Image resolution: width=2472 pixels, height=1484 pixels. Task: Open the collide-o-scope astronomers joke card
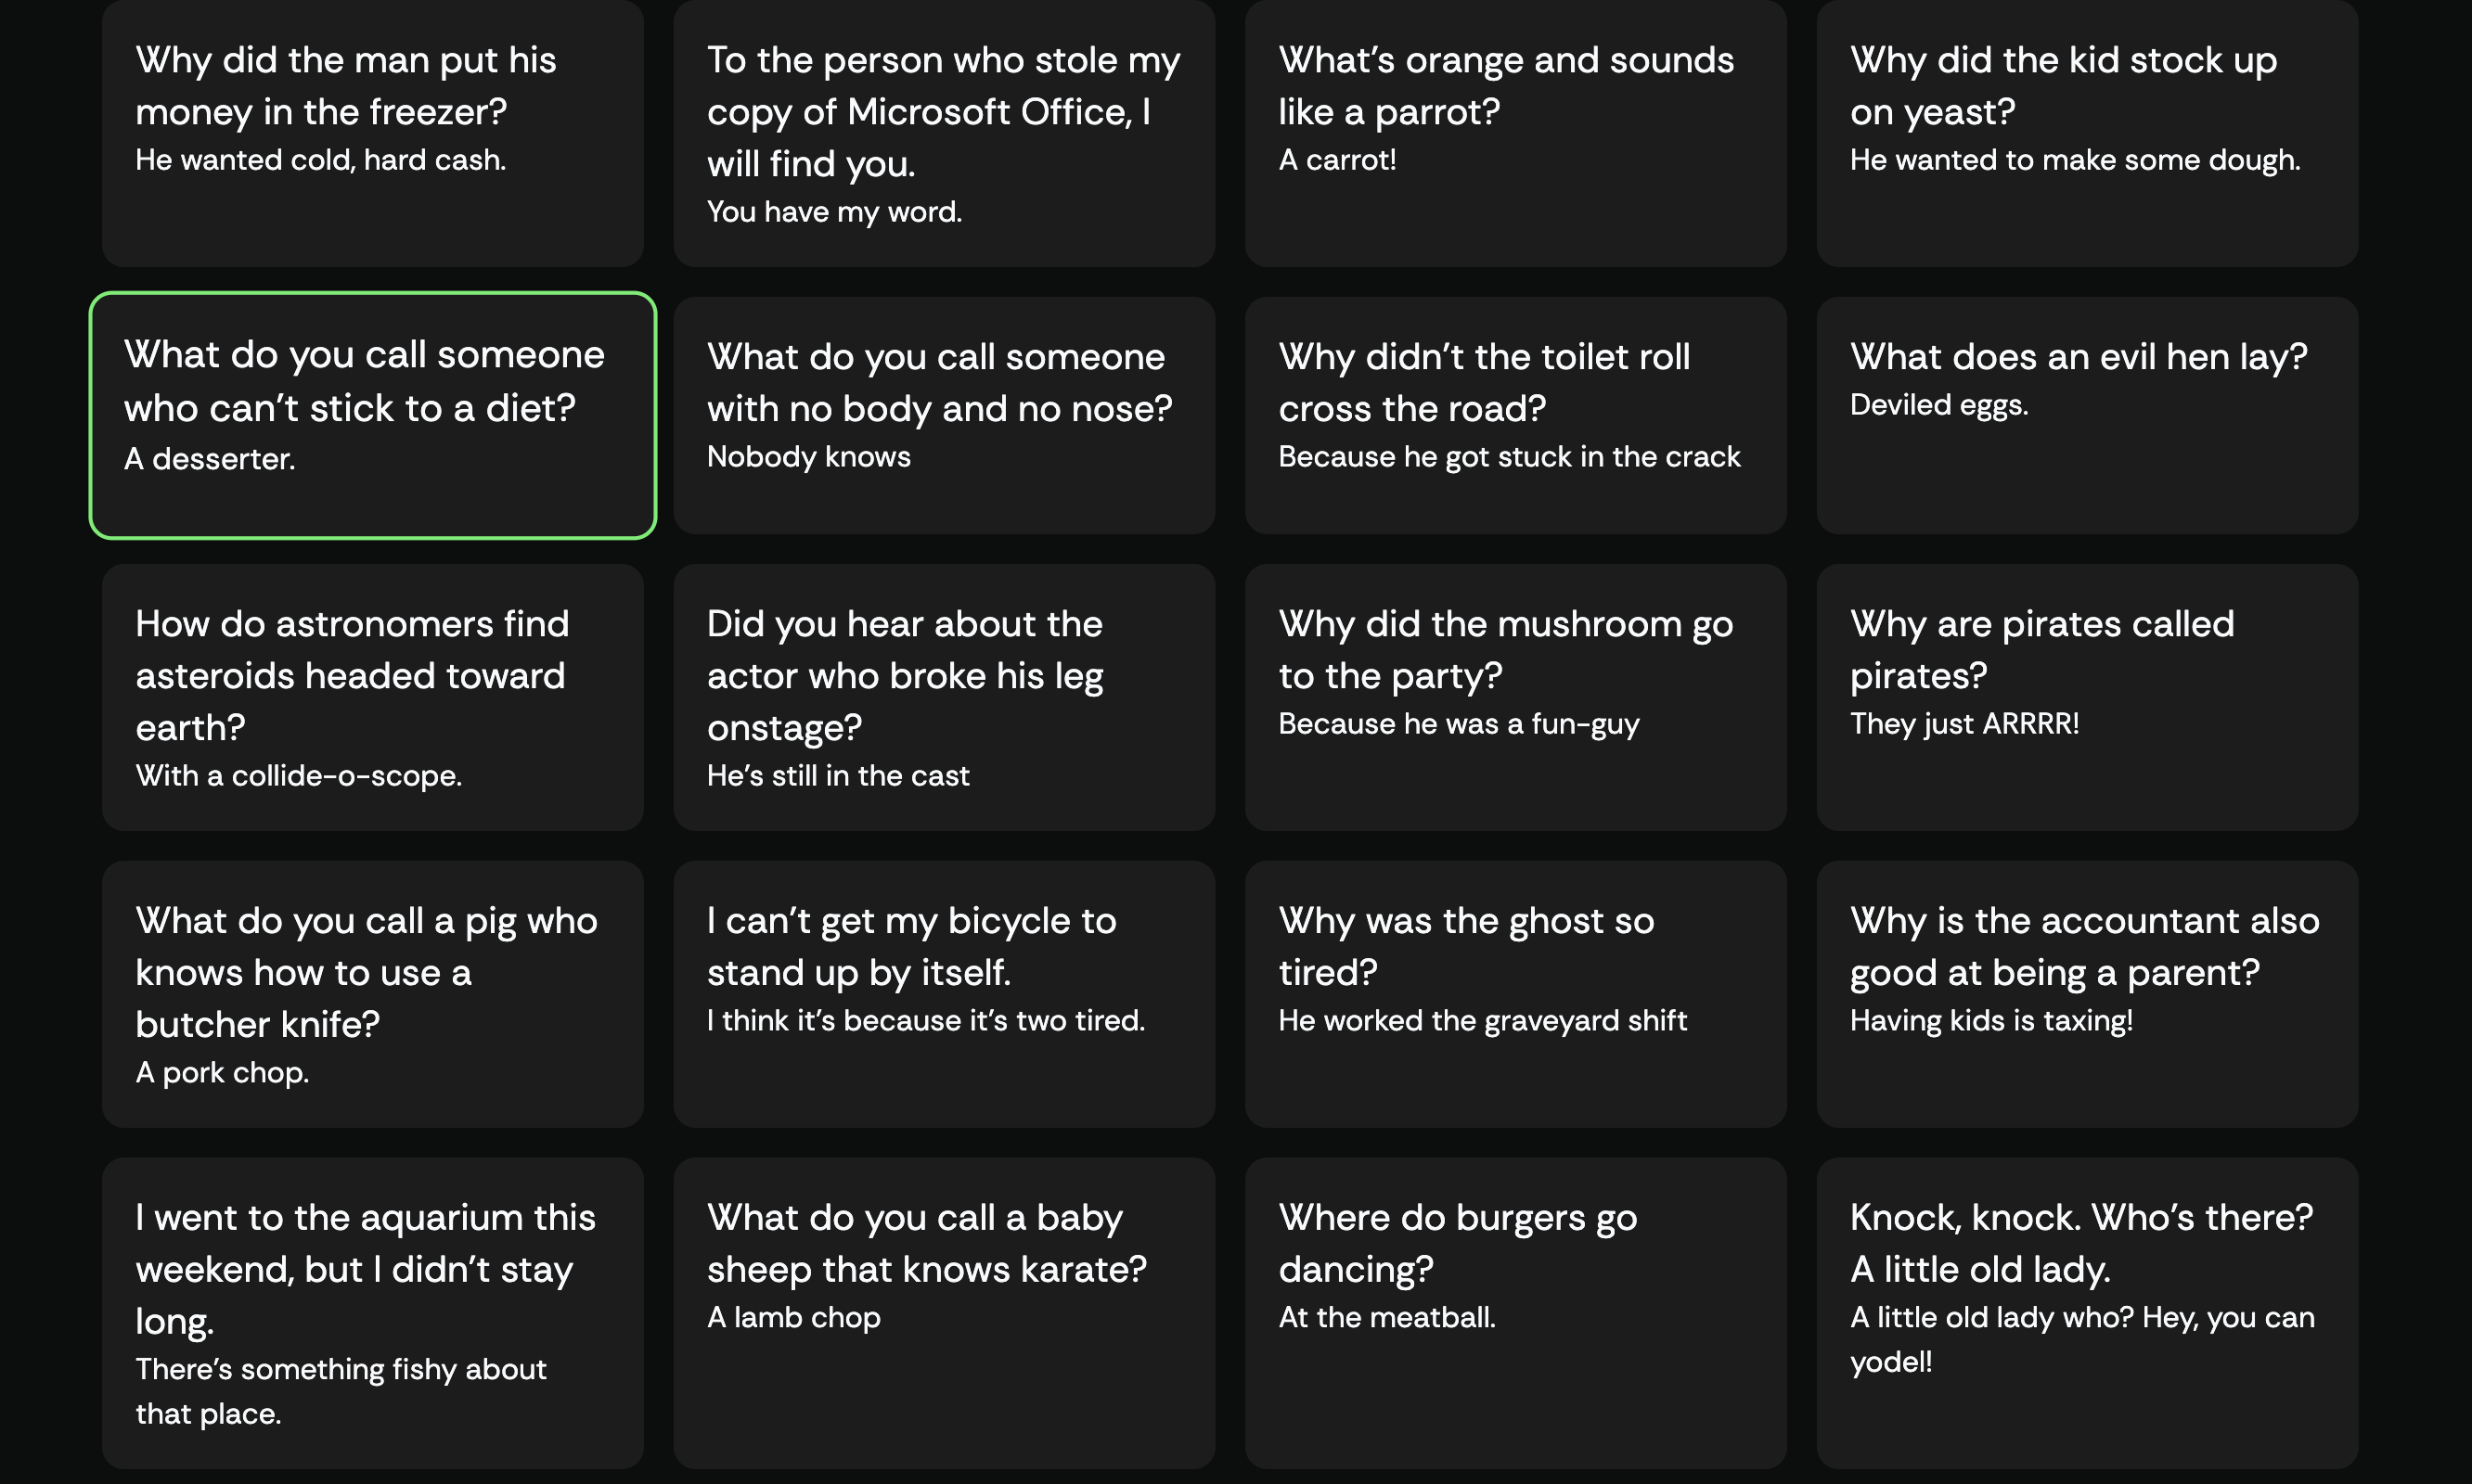(372, 697)
